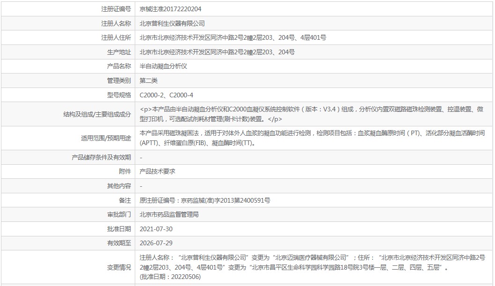Image resolution: width=495 pixels, height=286 pixels.
Task: Click the 管理类别 label
Action: (x=119, y=81)
